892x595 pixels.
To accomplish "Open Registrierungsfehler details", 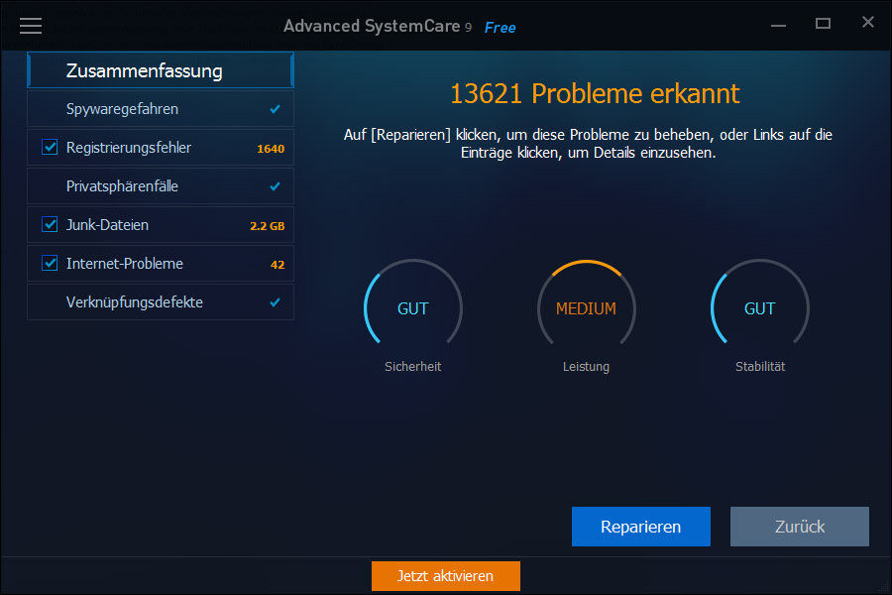I will (x=161, y=148).
